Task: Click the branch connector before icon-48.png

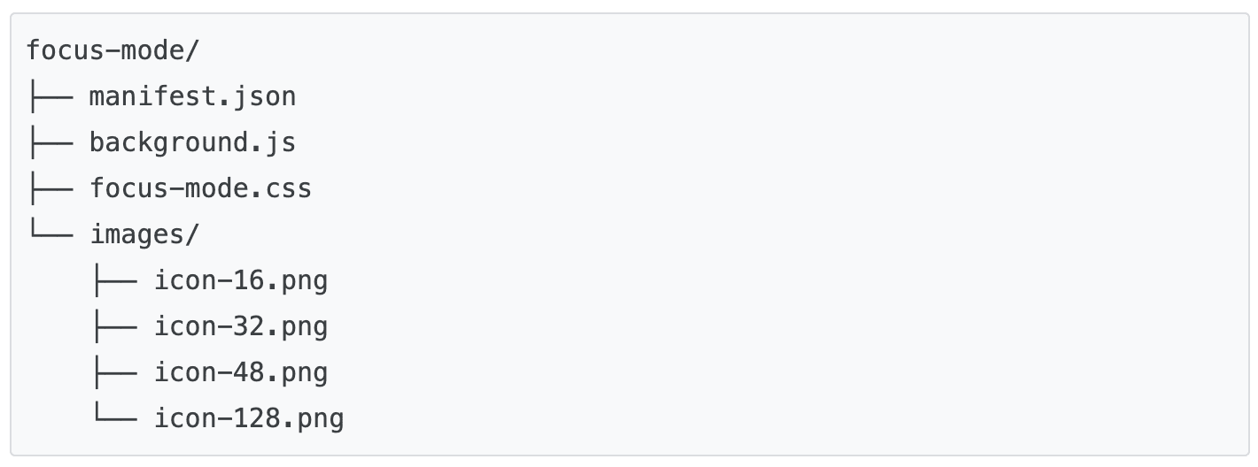Action: [x=113, y=372]
